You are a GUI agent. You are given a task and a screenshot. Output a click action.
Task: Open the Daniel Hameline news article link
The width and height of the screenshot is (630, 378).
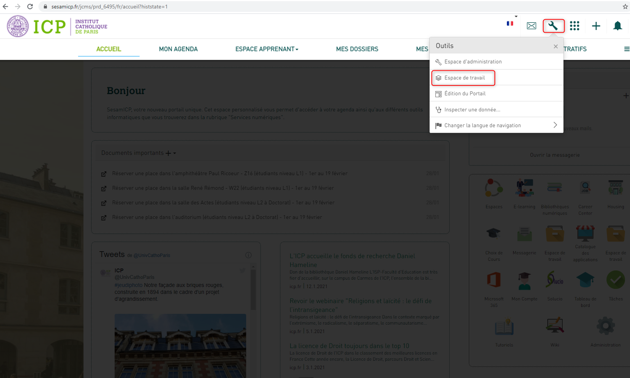pos(352,260)
